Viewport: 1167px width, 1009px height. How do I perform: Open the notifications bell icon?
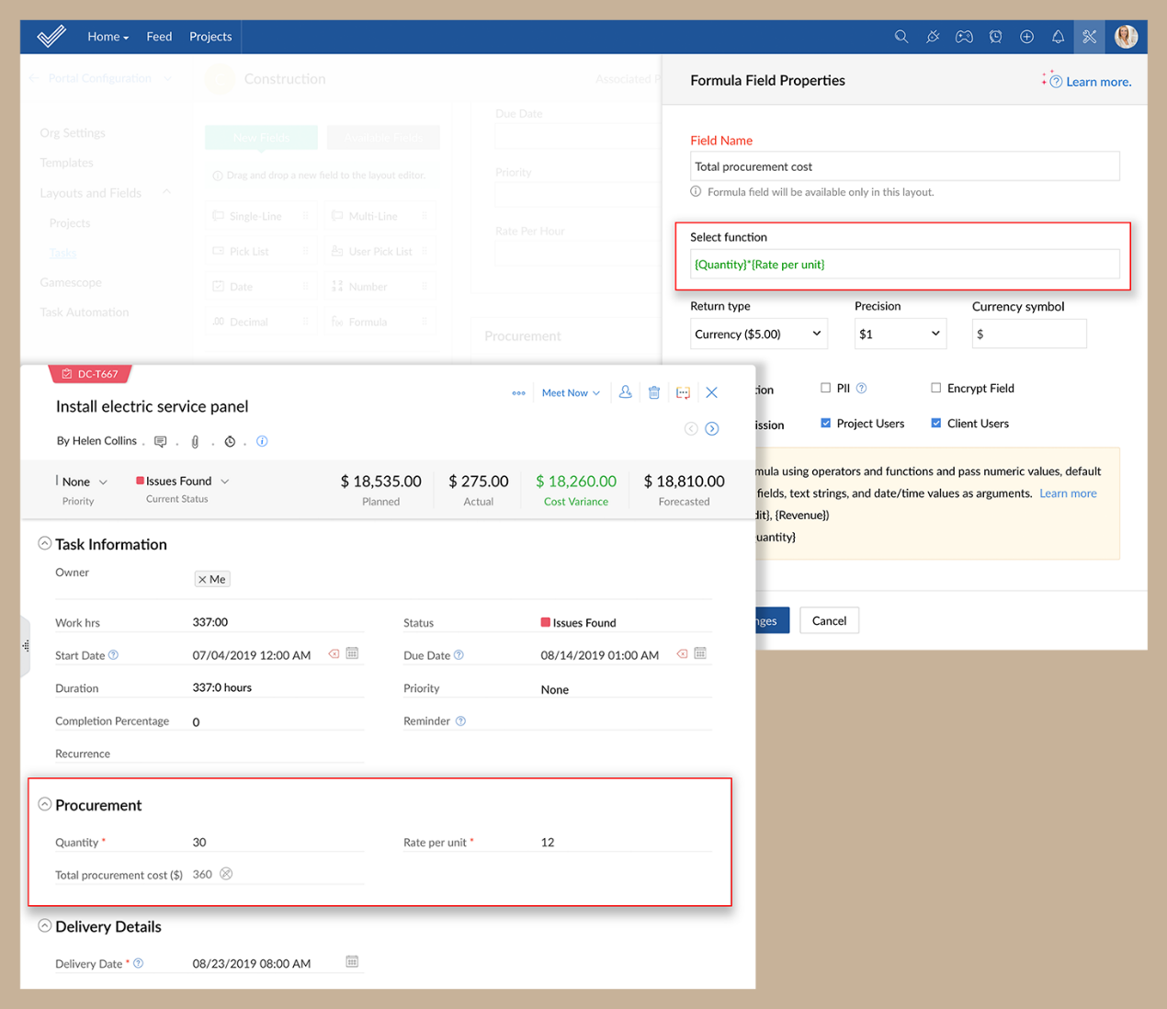tap(1058, 37)
